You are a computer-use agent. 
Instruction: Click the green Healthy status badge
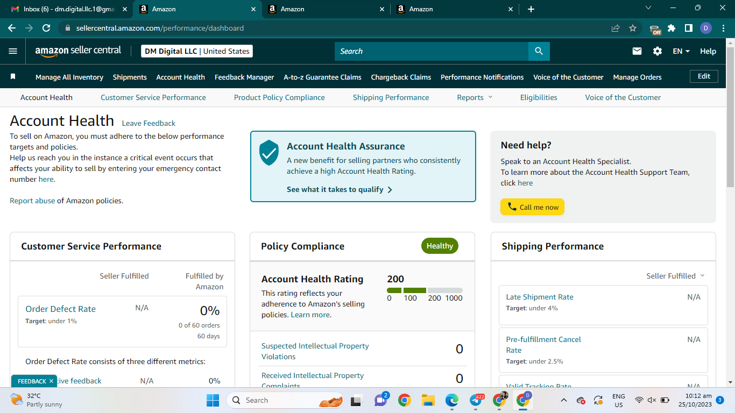(x=440, y=246)
